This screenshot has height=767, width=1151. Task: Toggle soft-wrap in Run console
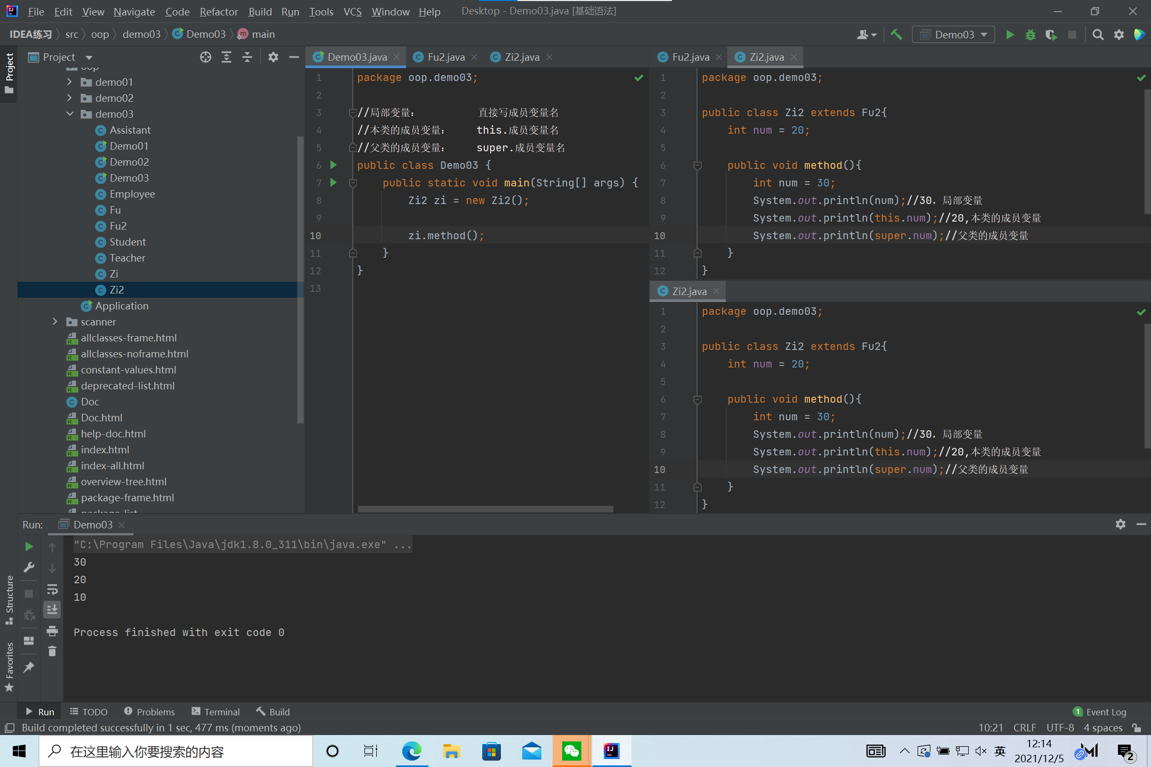tap(52, 589)
